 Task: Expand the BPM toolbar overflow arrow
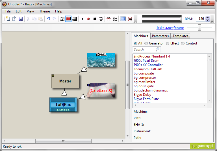pyautogui.click(x=212, y=22)
